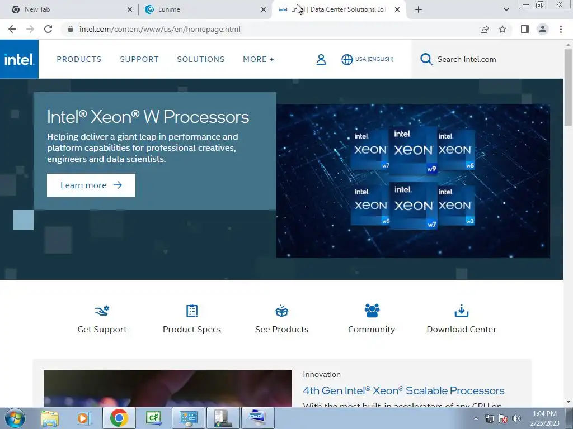Open File Explorer from taskbar
The width and height of the screenshot is (573, 429).
coord(50,418)
